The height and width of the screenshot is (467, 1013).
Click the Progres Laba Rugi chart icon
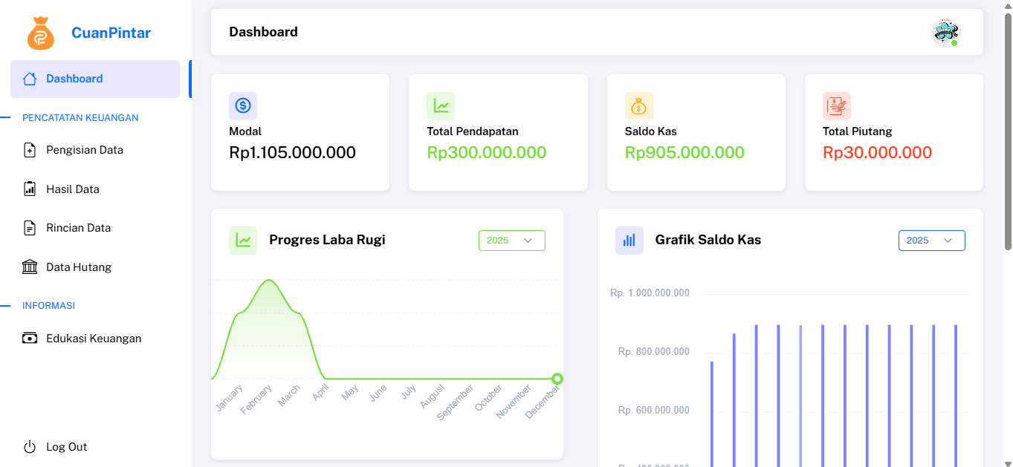(243, 240)
